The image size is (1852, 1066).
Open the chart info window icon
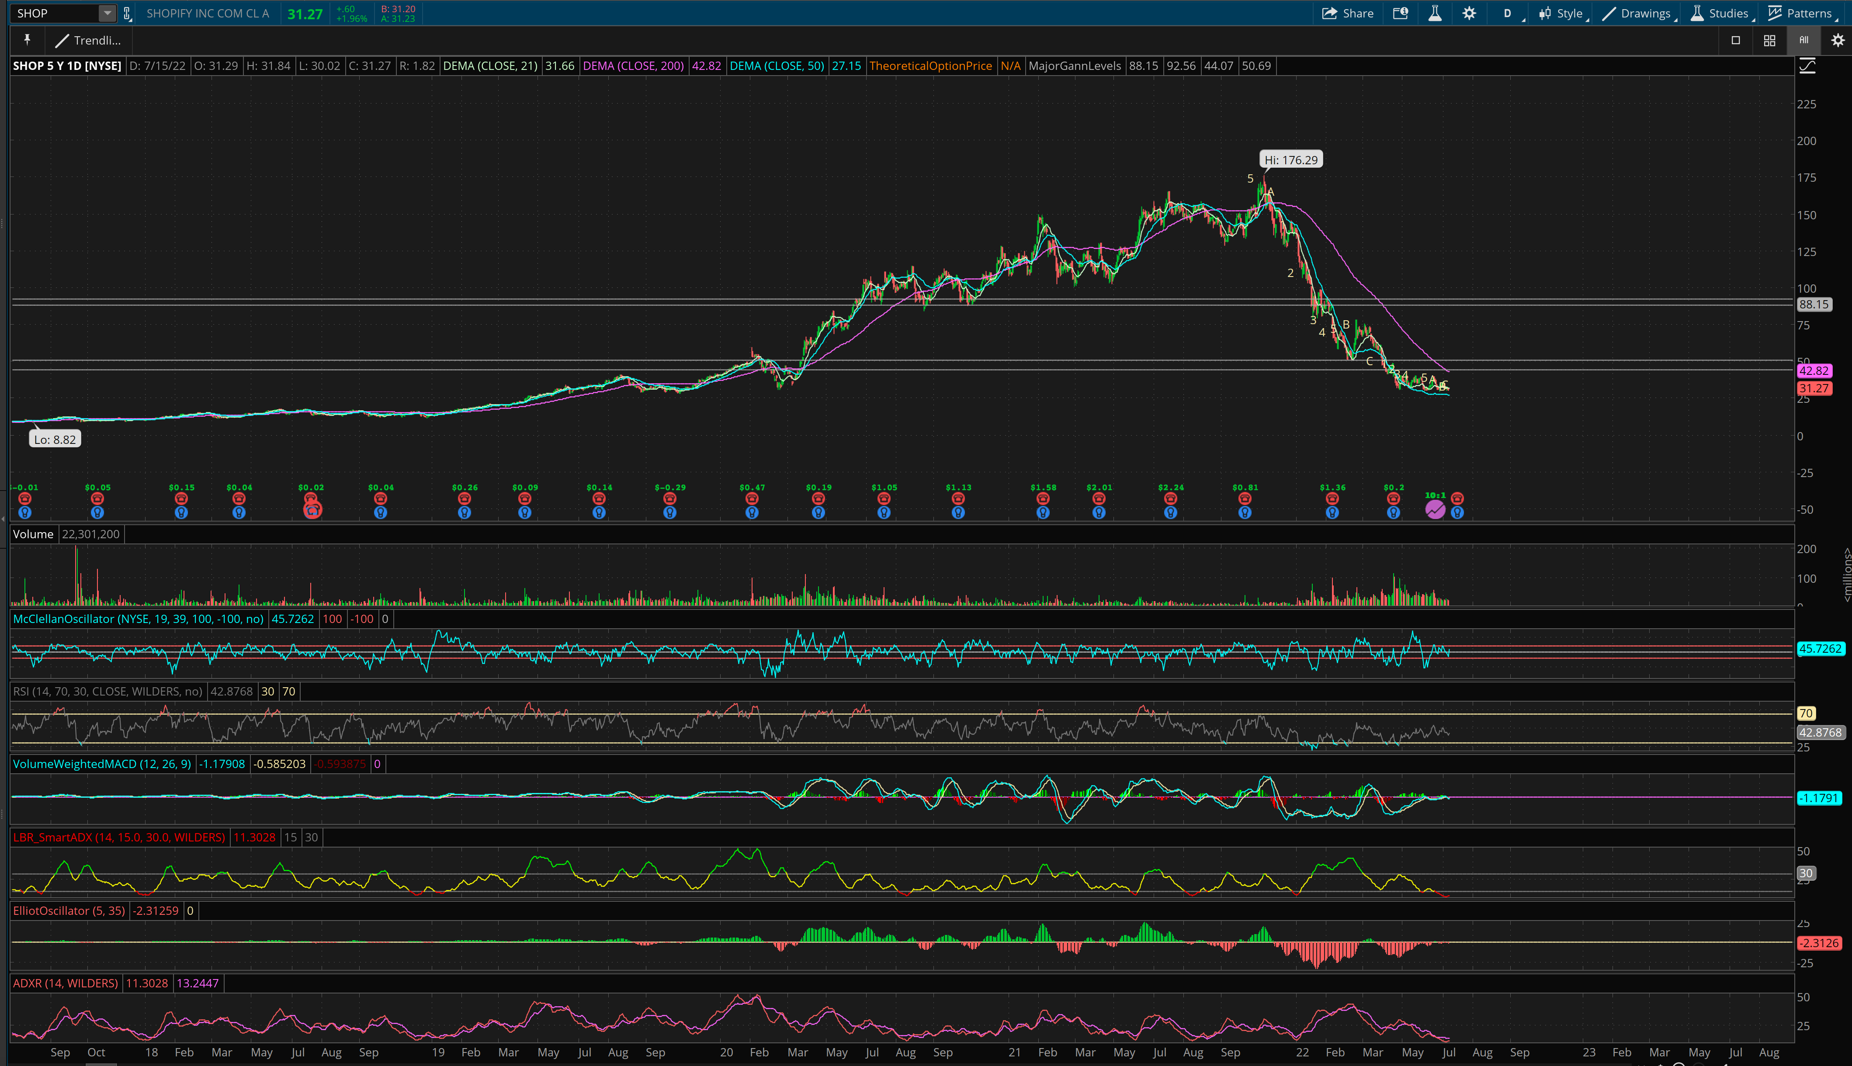(x=1400, y=13)
